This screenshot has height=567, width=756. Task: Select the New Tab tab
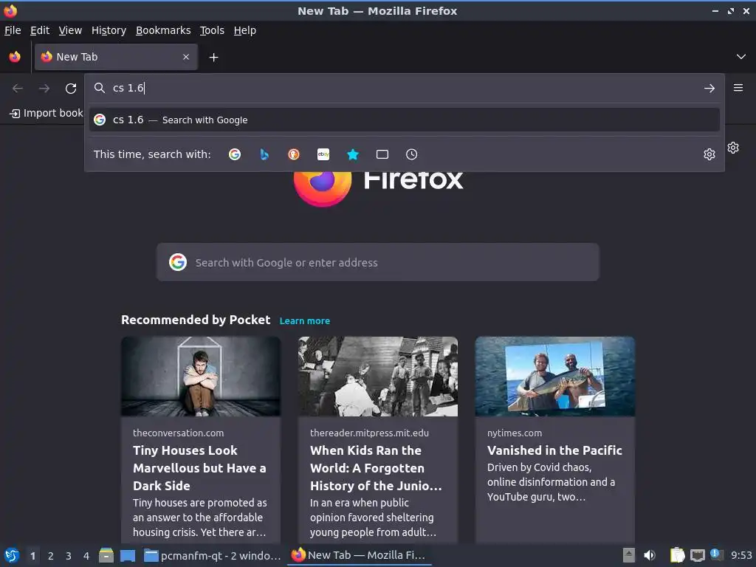[116, 57]
